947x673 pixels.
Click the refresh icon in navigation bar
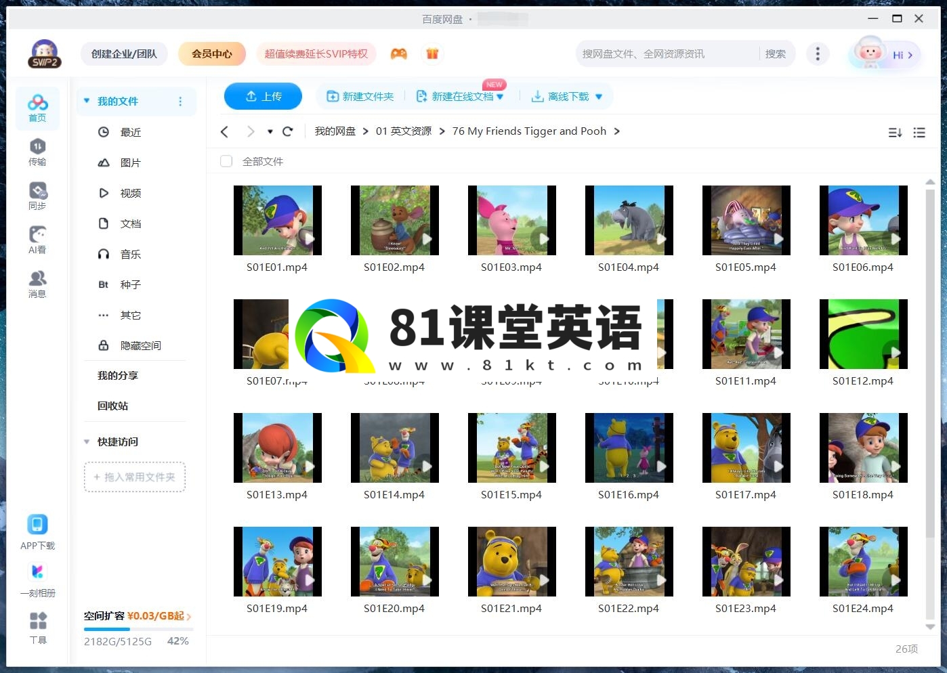point(288,131)
